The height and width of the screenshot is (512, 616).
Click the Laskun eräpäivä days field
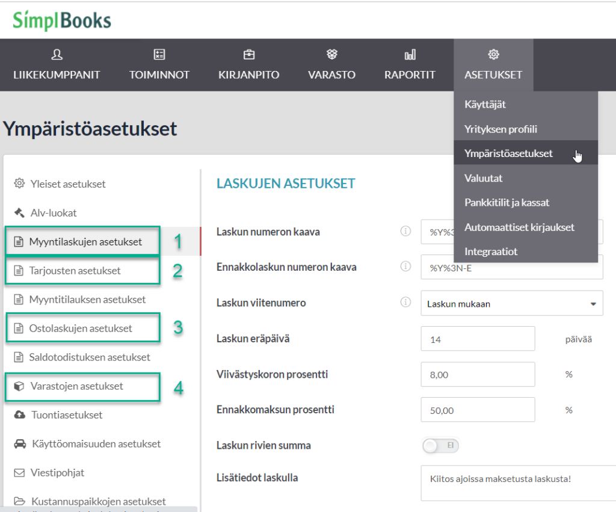pyautogui.click(x=478, y=338)
